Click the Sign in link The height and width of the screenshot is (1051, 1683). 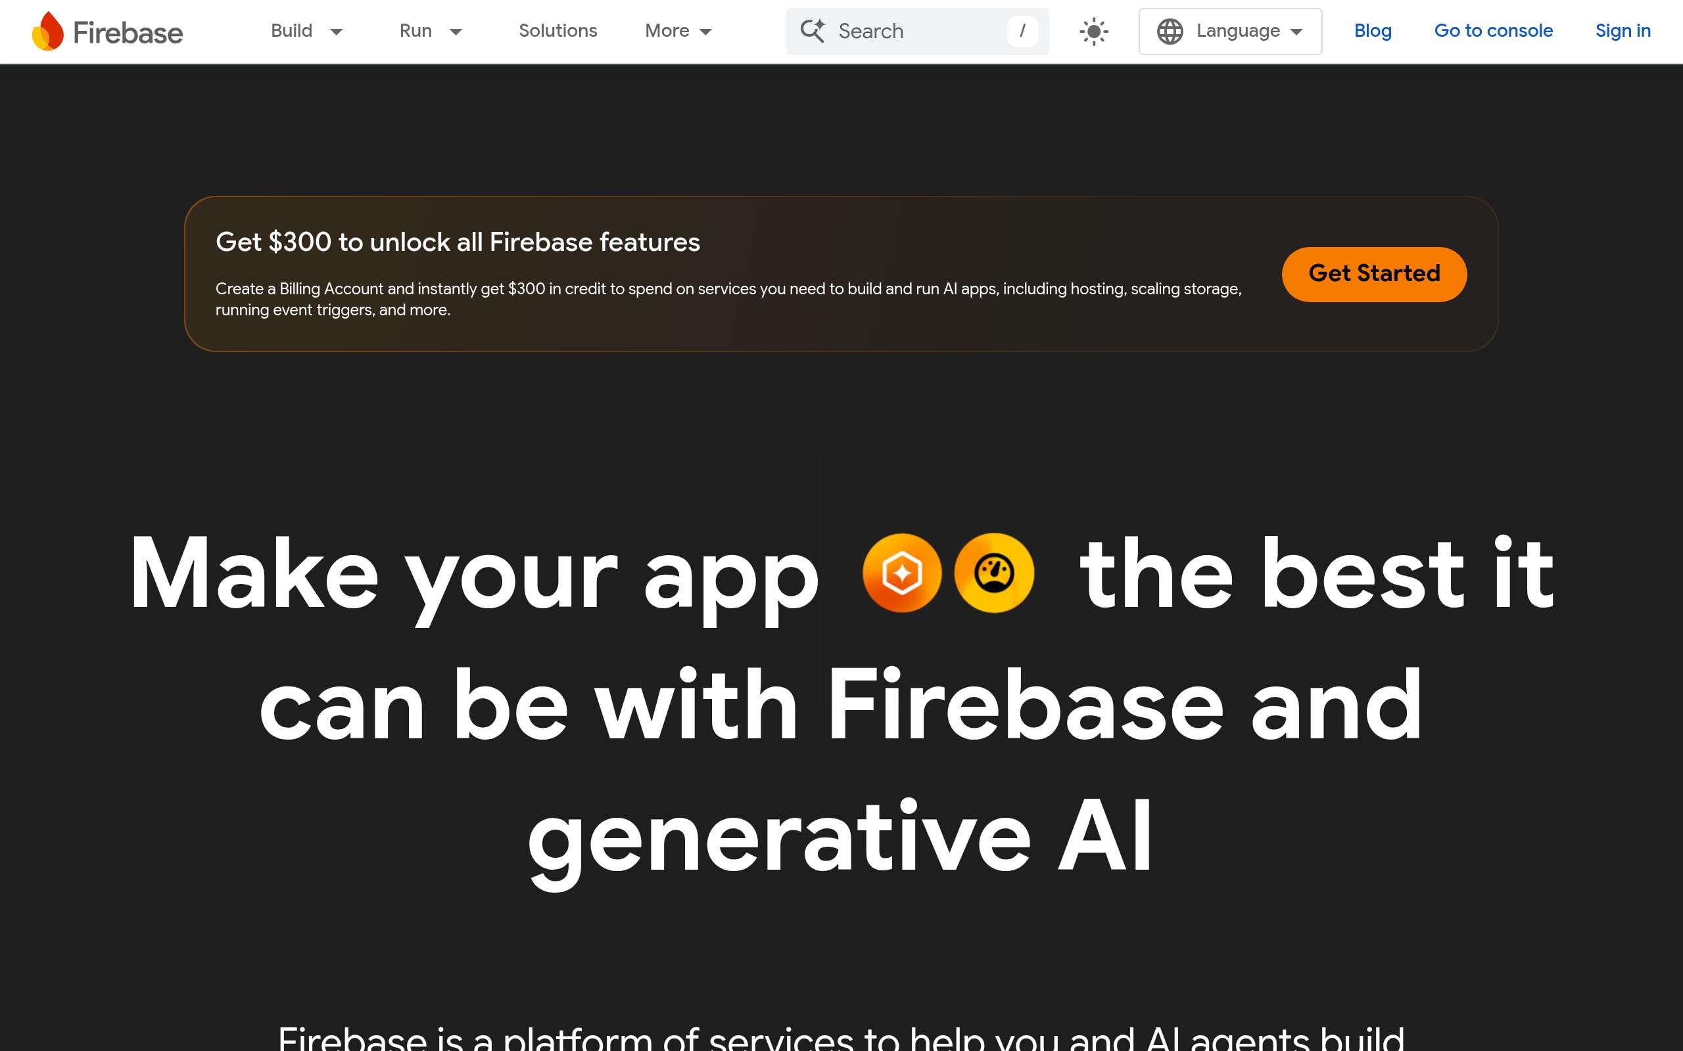tap(1623, 31)
